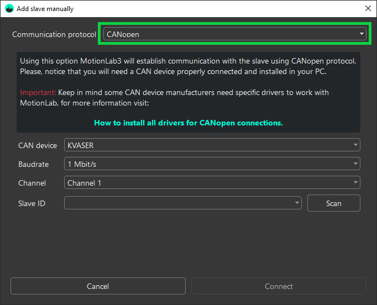Viewport: 377px width, 305px height.
Task: Click the Channel dropdown arrow
Action: [x=355, y=183]
